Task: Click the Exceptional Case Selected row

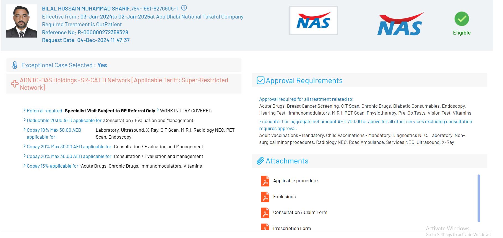Action: pyautogui.click(x=124, y=65)
